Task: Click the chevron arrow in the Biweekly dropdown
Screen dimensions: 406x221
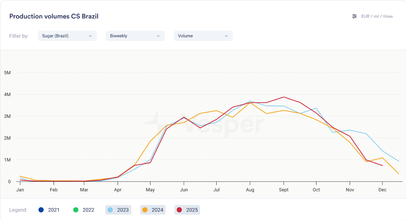Action: 158,36
